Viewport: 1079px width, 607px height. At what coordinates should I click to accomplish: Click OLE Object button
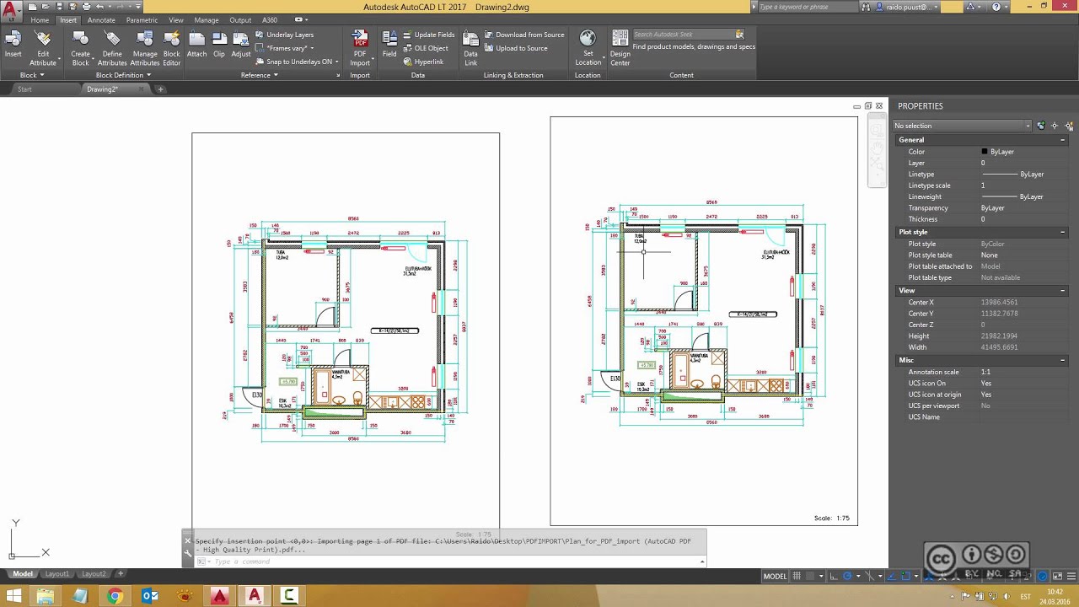[x=426, y=48]
